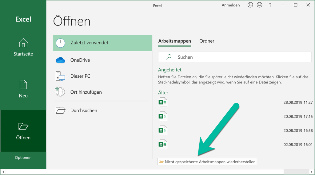Switch to the Ordner tab

[207, 41]
